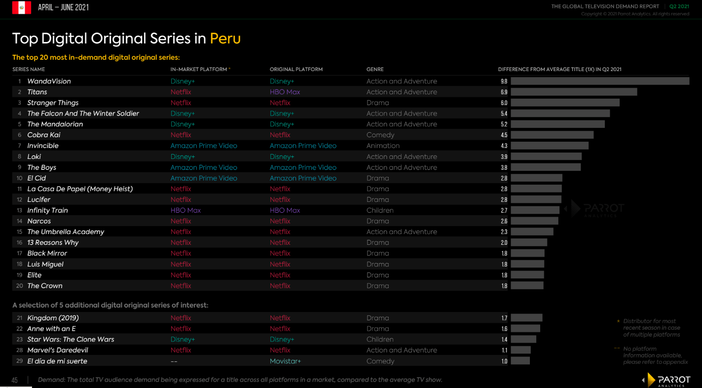702x388 pixels.
Task: Click the El día de mi suerte title
Action: (x=57, y=361)
